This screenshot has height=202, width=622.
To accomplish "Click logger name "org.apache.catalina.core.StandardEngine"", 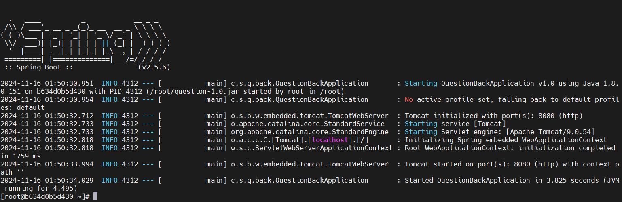I will click(x=310, y=132).
